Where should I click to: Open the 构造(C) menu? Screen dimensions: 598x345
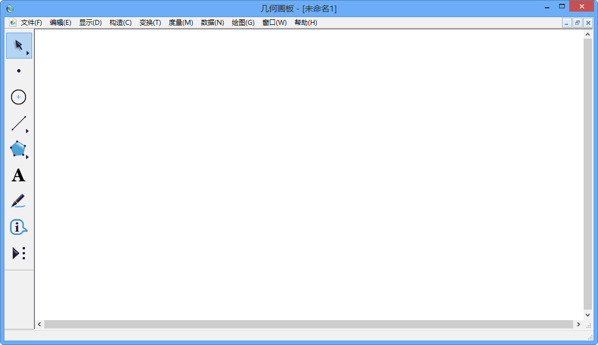click(120, 23)
